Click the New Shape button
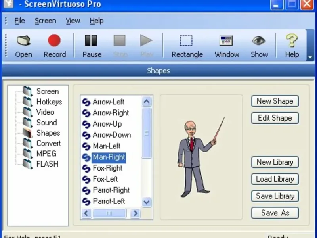The width and height of the screenshot is (317, 238). click(275, 101)
